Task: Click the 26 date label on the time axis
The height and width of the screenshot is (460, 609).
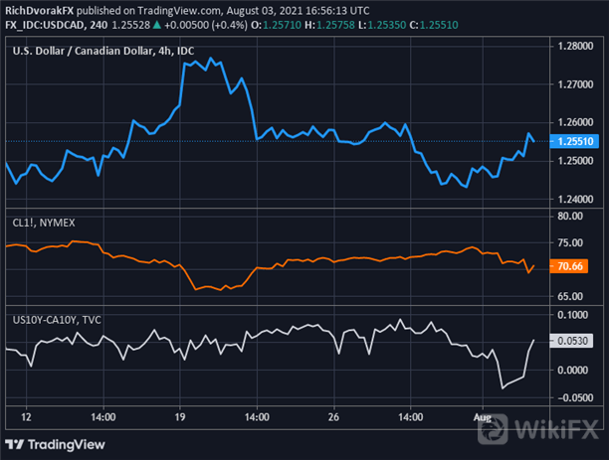Action: tap(333, 417)
